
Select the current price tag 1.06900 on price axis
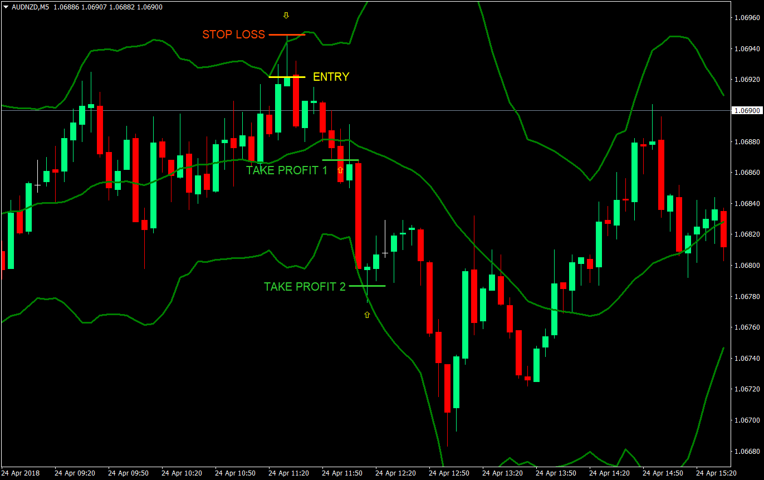747,110
